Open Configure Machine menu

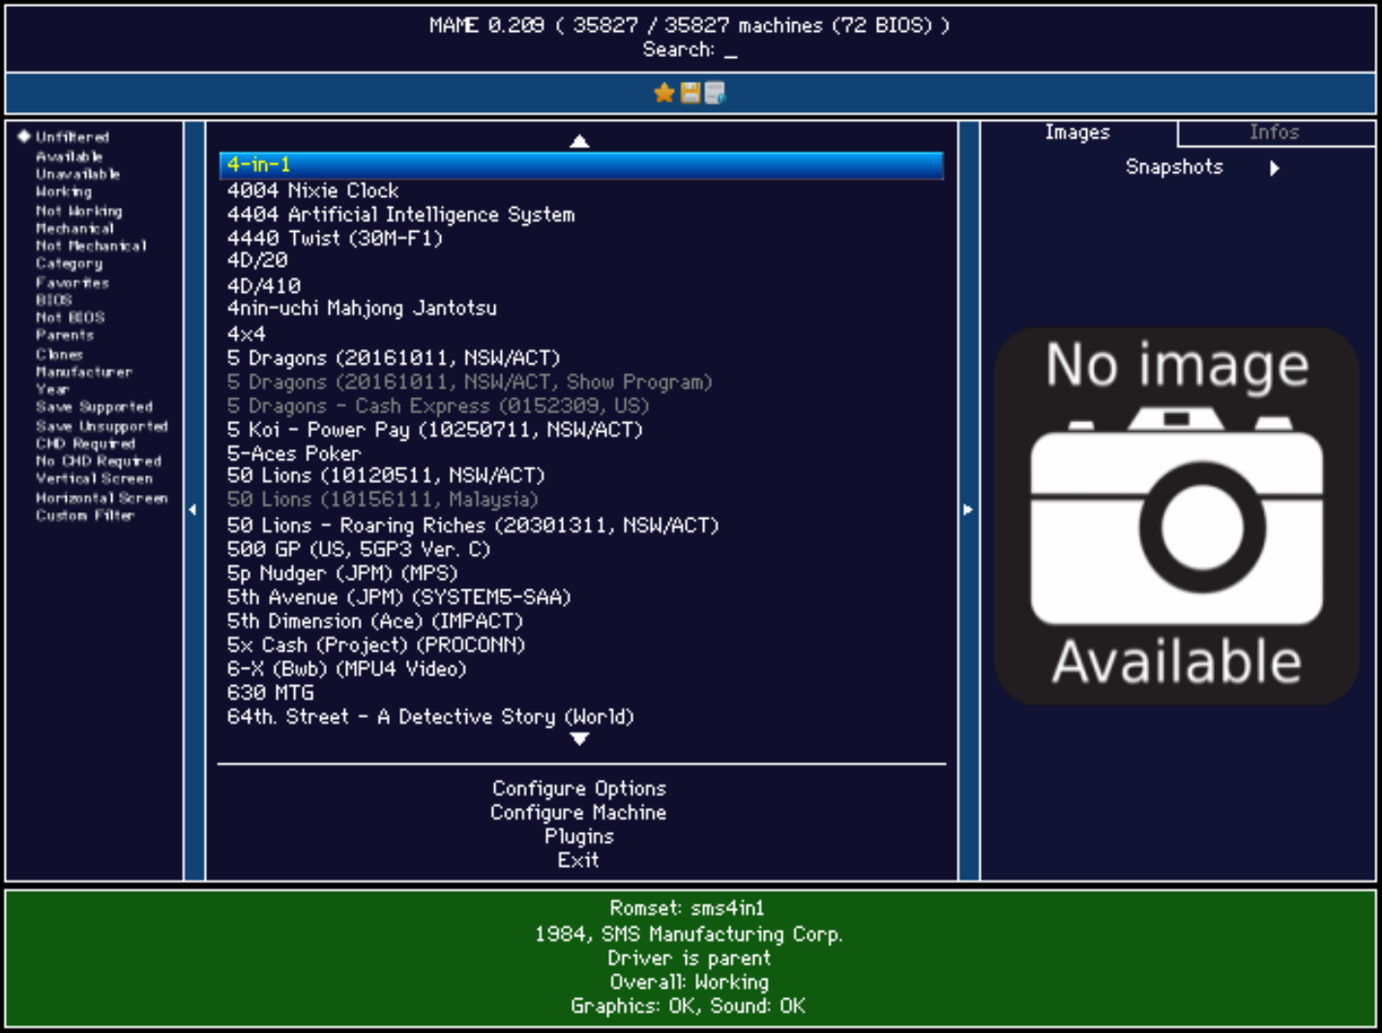(x=578, y=813)
